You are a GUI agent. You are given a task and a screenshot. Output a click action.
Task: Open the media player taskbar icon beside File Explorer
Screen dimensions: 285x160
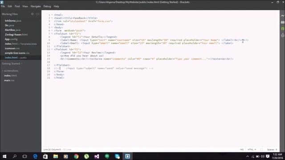[66, 156]
